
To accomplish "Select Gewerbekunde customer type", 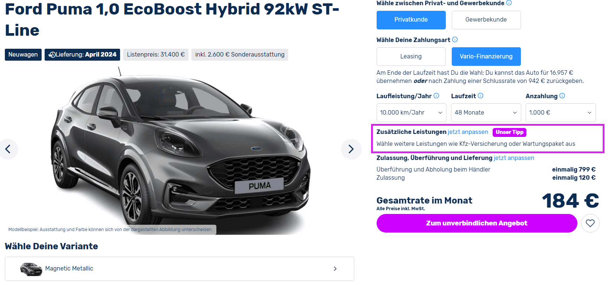I will 486,20.
